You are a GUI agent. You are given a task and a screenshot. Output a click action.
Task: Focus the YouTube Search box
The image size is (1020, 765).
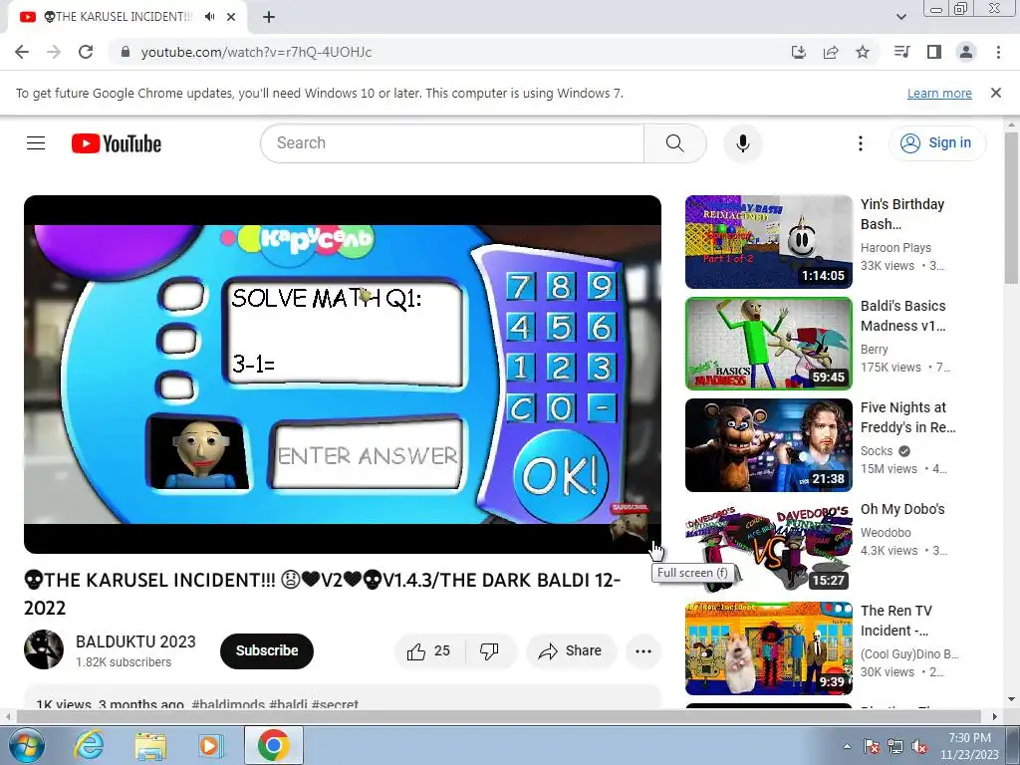tap(451, 143)
